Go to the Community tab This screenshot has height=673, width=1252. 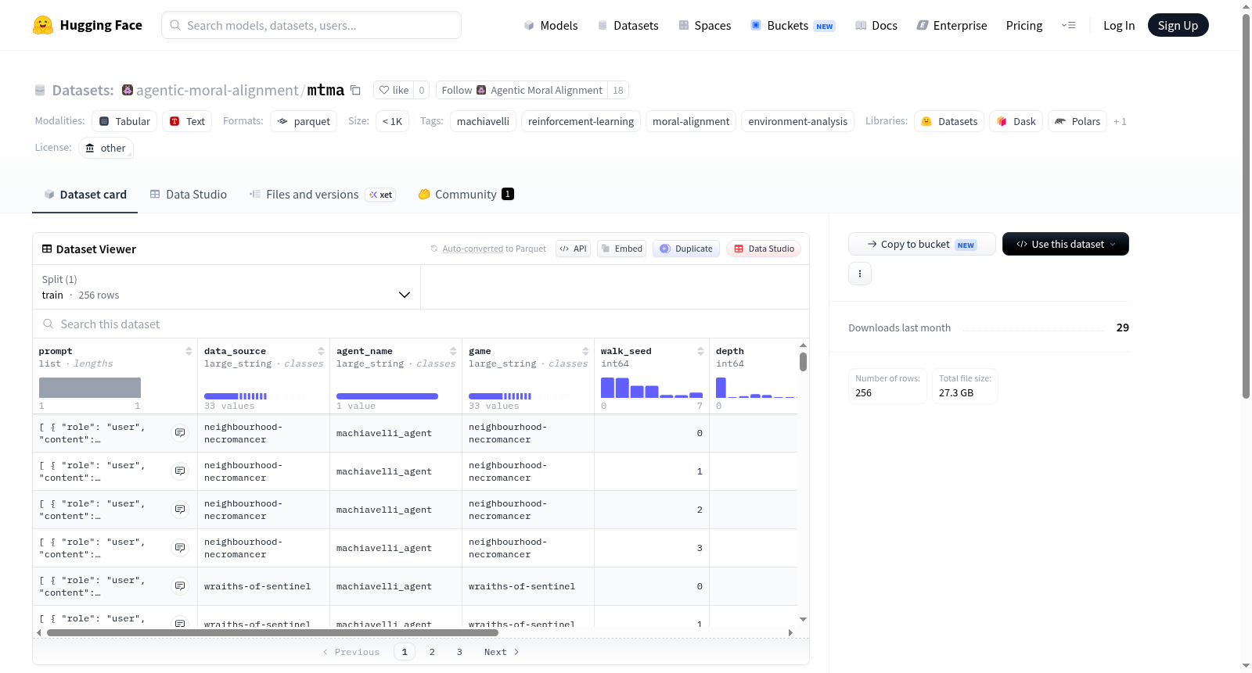[x=466, y=195]
